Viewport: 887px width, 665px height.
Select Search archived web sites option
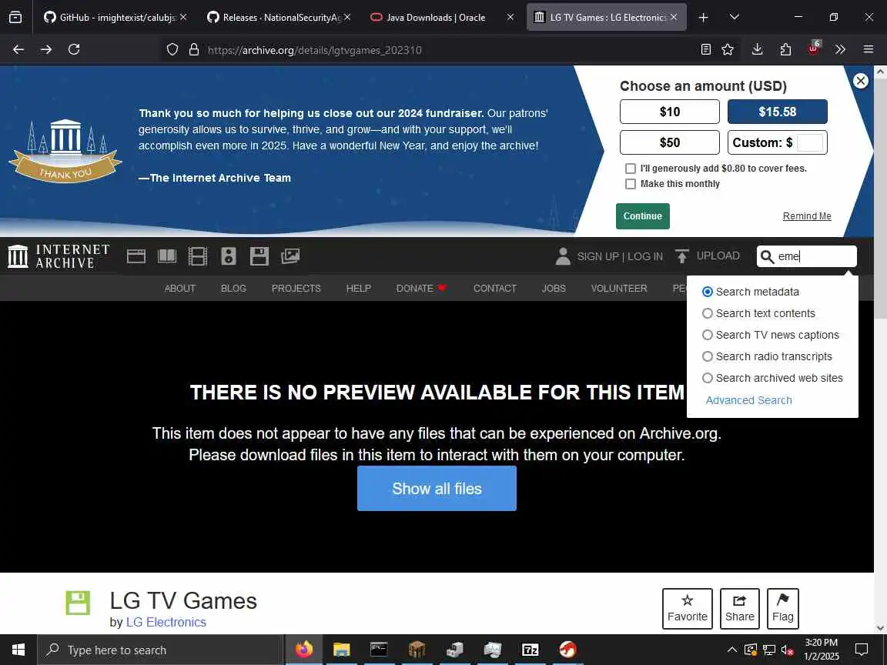coord(707,378)
